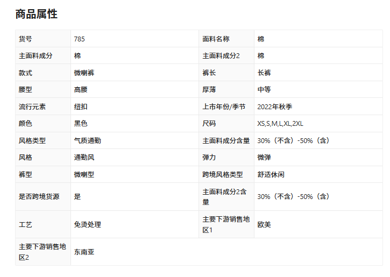Click the 免烫处理 craft value
This screenshot has width=390, height=277.
88,224
